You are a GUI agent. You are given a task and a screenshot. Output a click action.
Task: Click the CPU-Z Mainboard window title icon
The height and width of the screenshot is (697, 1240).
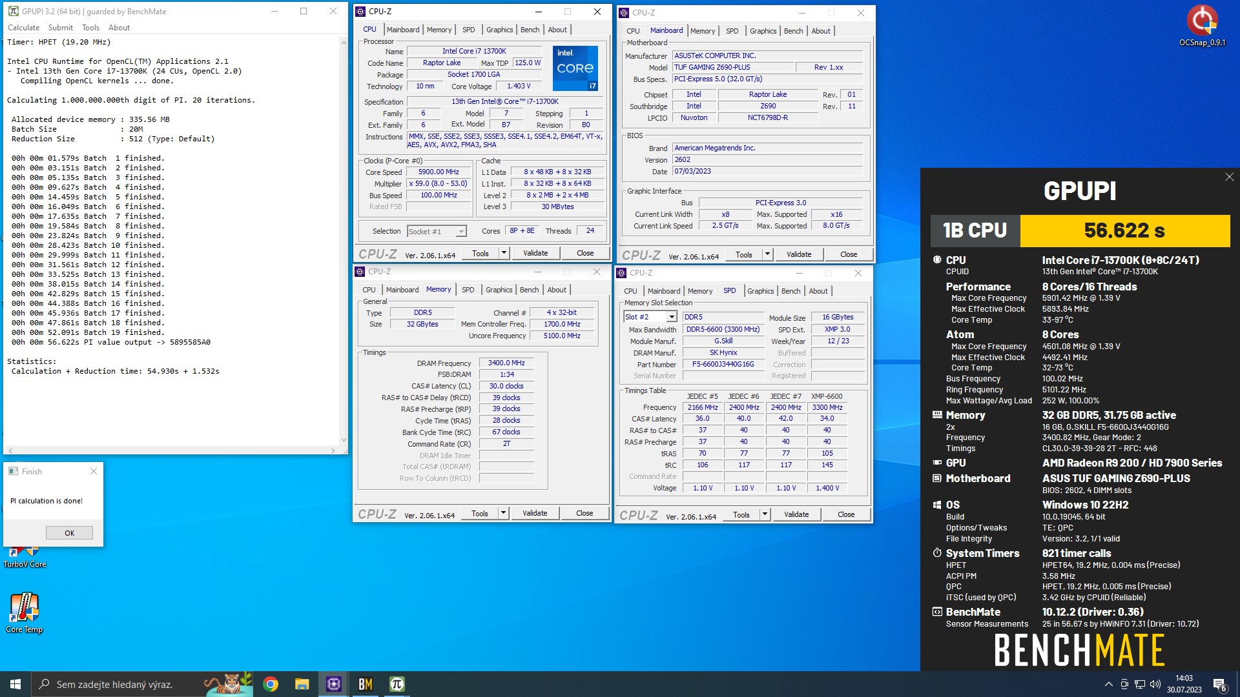click(625, 13)
